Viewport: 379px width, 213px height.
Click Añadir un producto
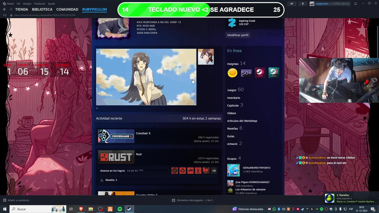(x=16, y=200)
